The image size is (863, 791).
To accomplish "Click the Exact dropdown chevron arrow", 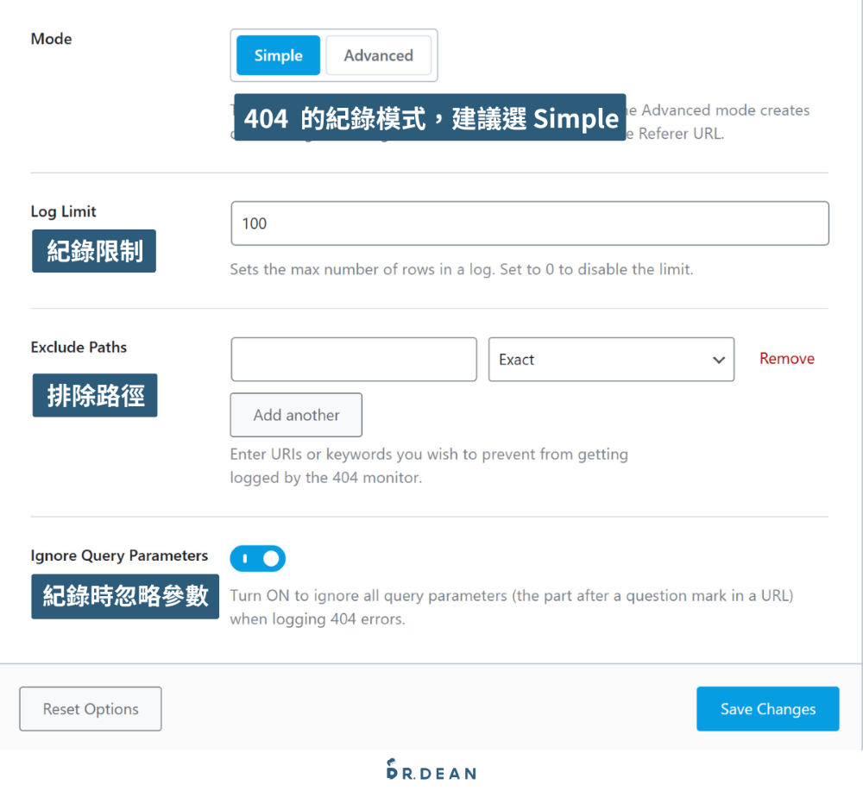I will click(717, 360).
